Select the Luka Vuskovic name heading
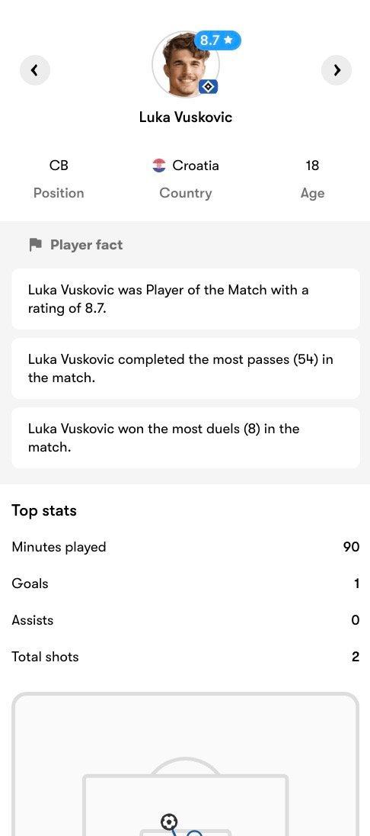Screen dimensions: 370x836 click(186, 117)
